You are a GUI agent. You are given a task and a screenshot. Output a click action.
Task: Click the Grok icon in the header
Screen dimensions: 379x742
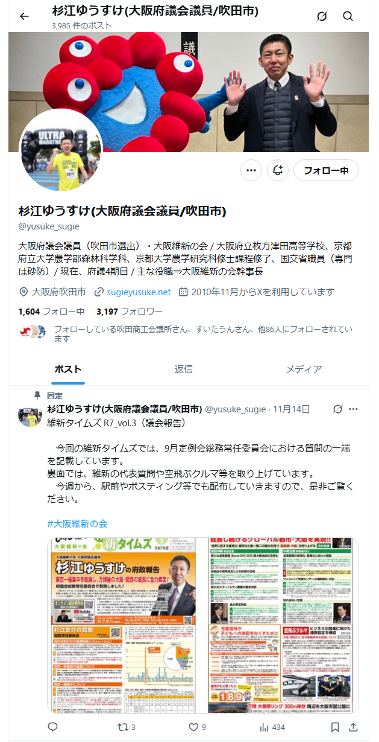tap(322, 16)
